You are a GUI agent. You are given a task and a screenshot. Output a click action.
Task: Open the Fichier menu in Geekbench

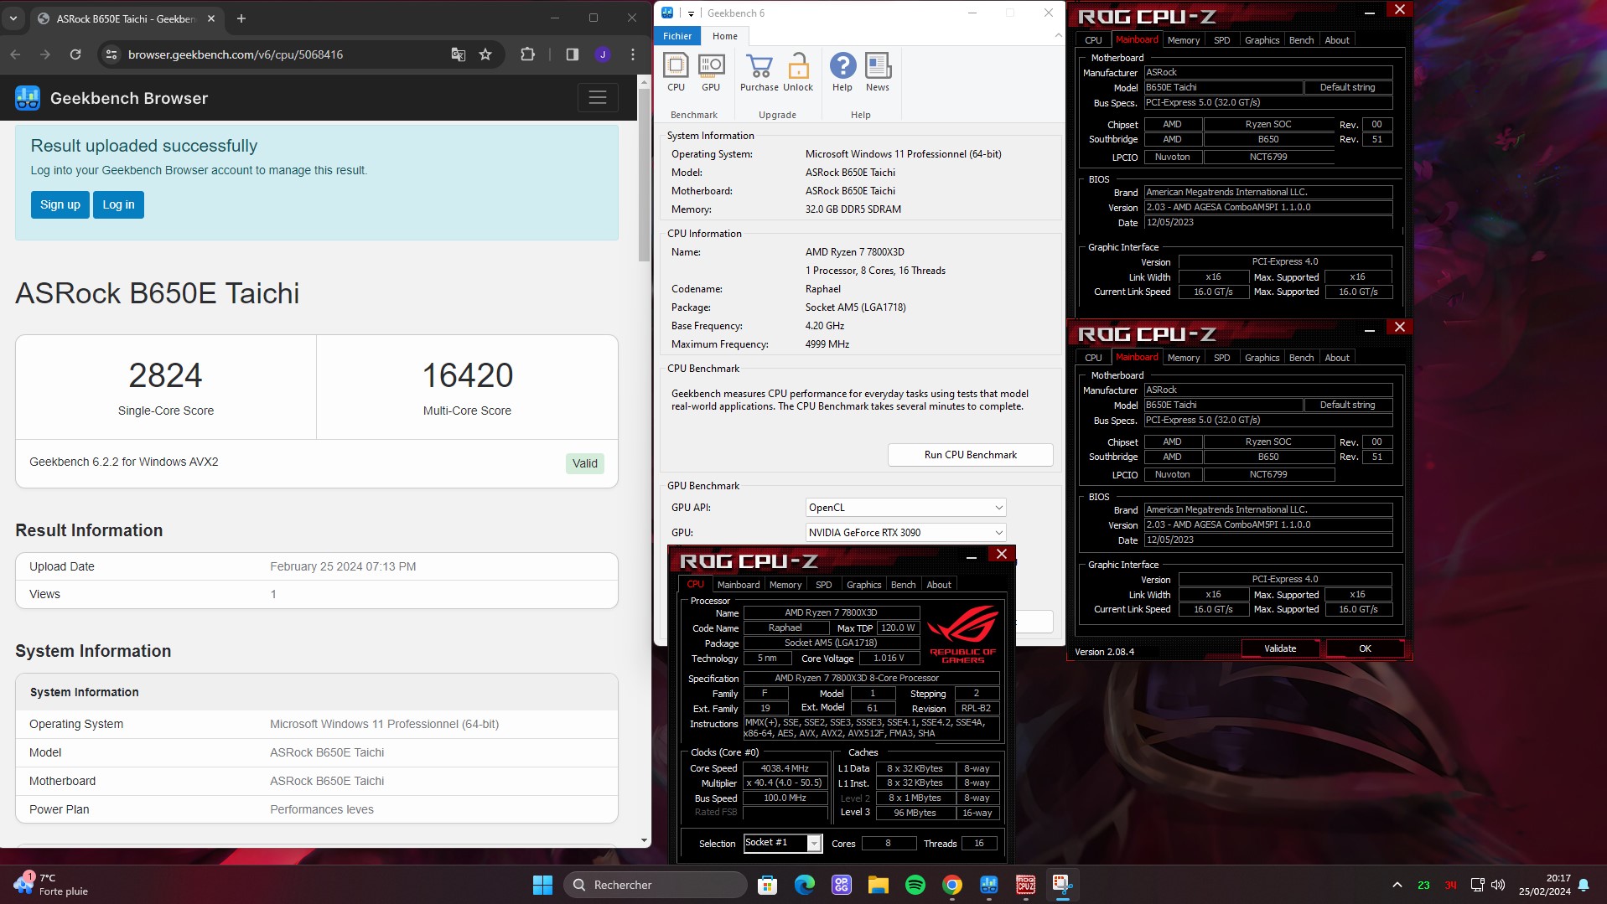677,36
